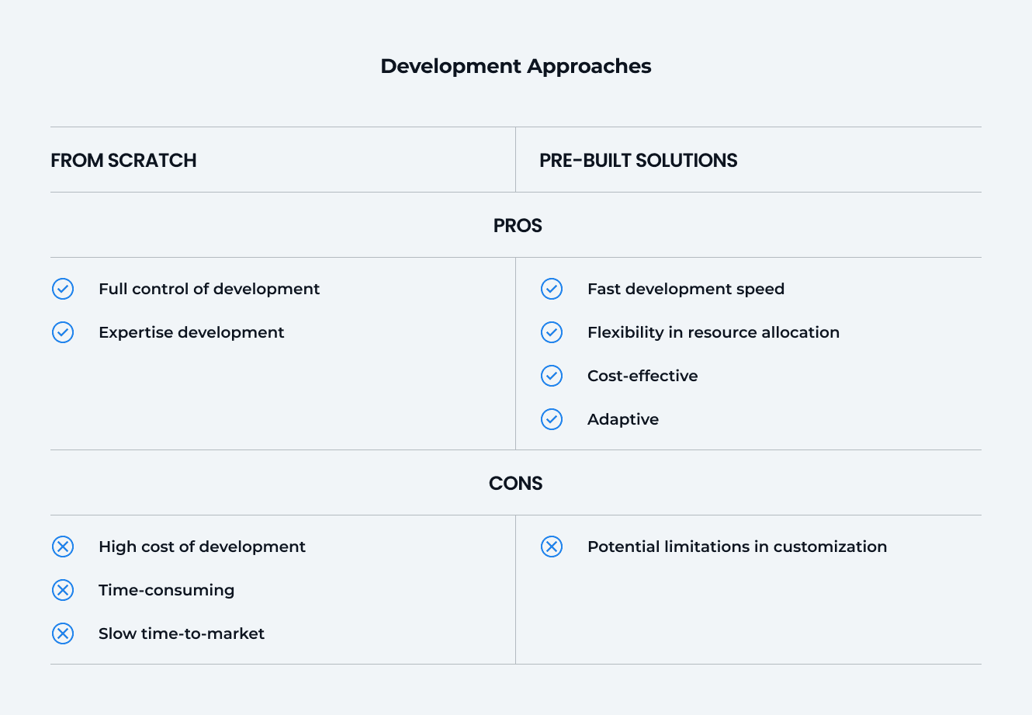Click the Full control of development text
The height and width of the screenshot is (715, 1032).
[209, 289]
